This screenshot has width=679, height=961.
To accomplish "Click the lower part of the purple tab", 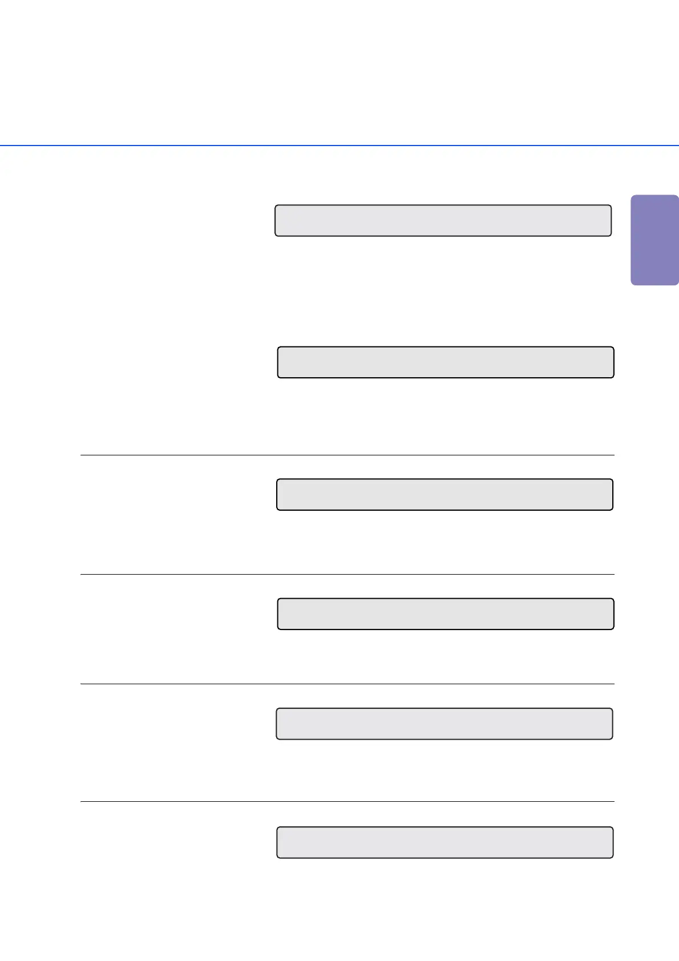I will click(x=655, y=271).
